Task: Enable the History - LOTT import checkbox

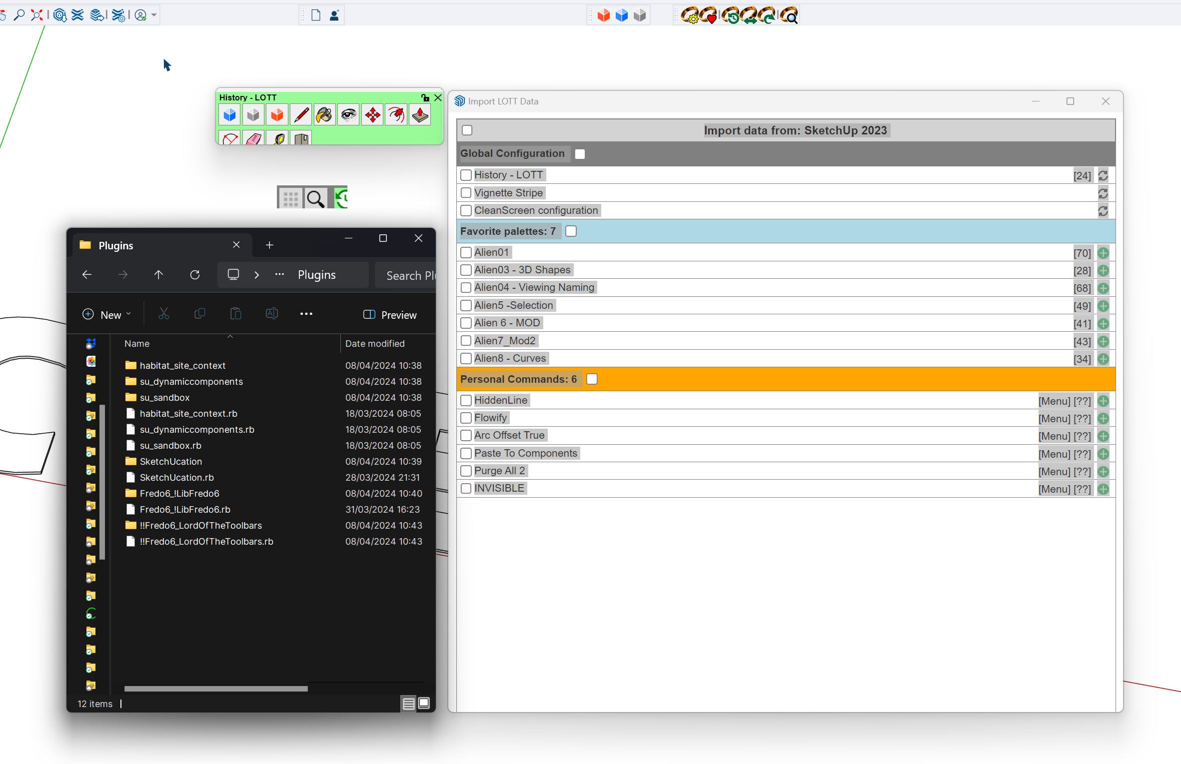Action: pyautogui.click(x=465, y=174)
